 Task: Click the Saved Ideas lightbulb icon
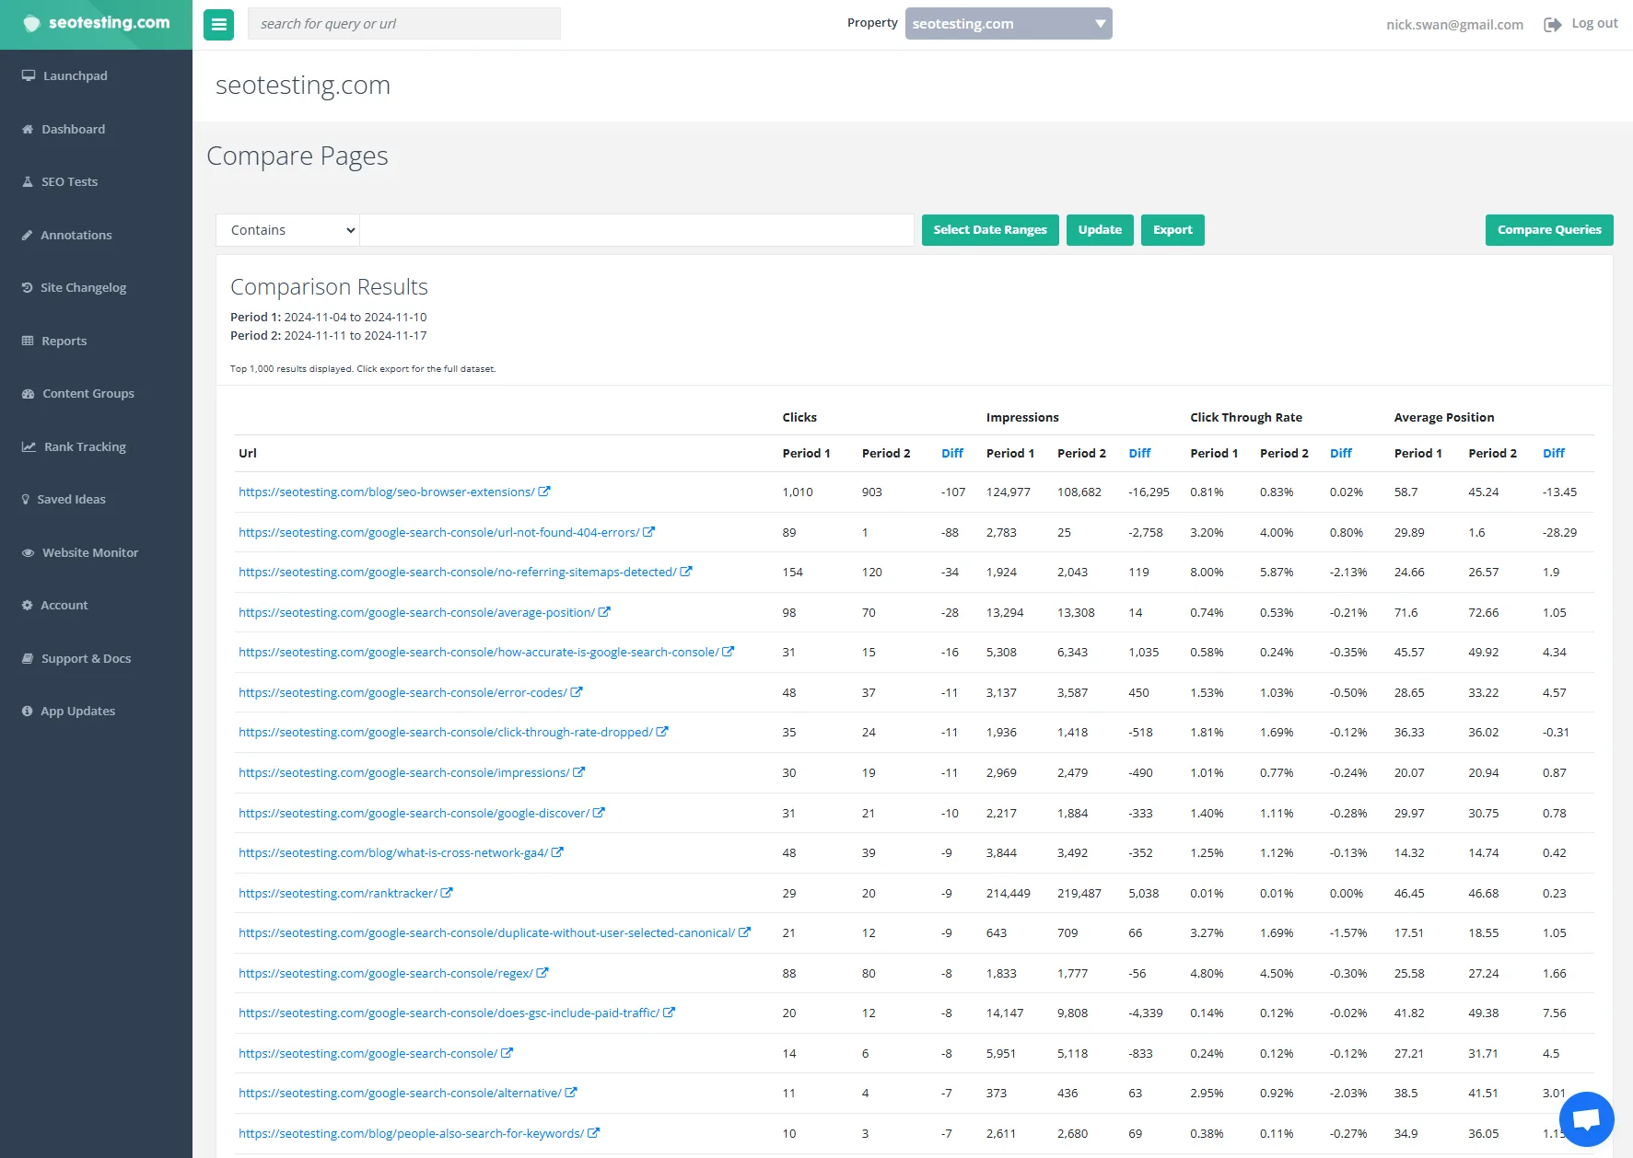[26, 499]
